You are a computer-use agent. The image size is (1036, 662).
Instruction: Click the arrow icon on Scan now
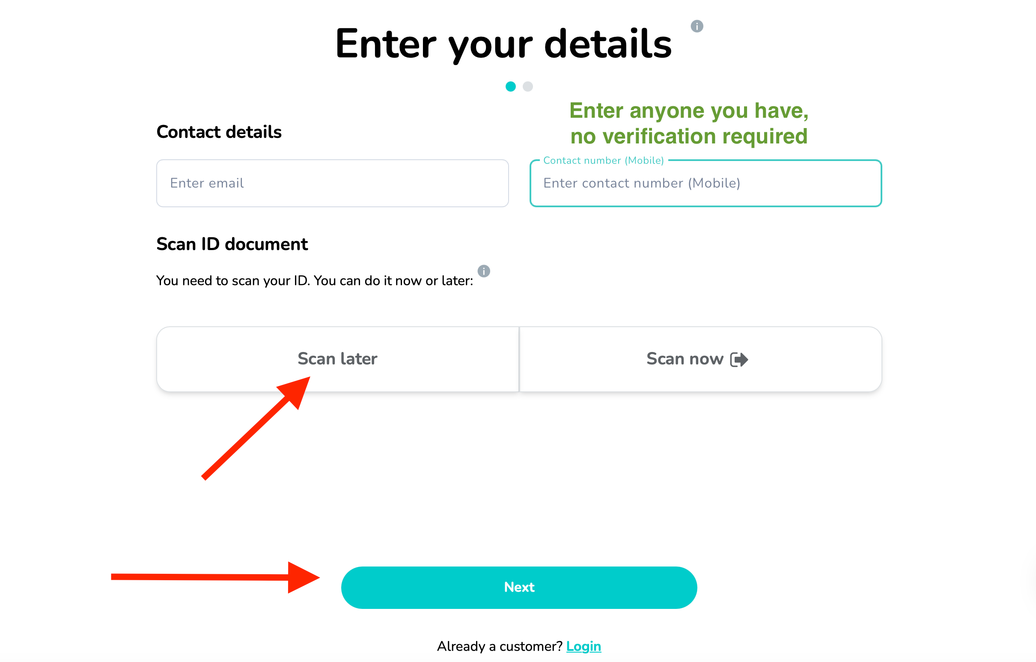tap(739, 359)
